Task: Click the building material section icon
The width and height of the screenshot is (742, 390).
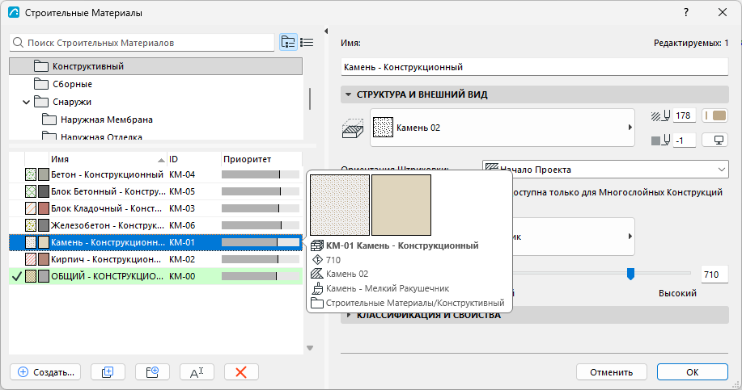Action: (353, 128)
